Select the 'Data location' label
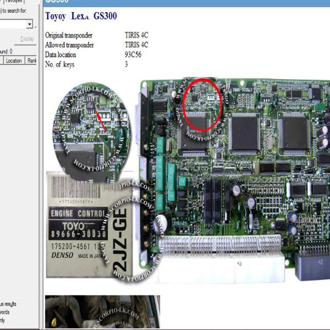 coord(60,54)
